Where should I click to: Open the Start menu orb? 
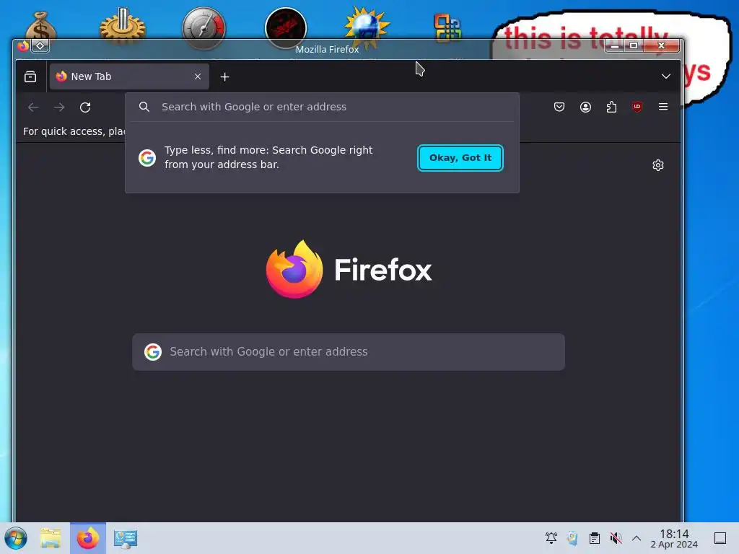click(16, 538)
